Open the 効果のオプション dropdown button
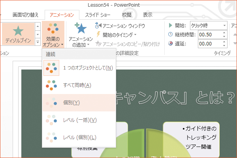Image resolution: width=237 pixels, height=158 pixels. pos(53,34)
